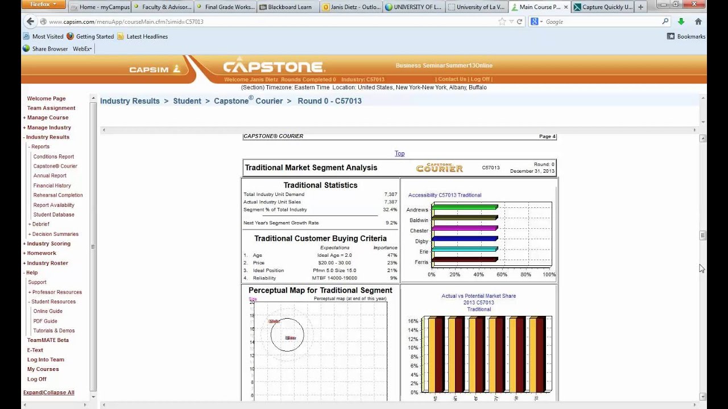Expand the Homework menu
728x409 pixels.
39,253
